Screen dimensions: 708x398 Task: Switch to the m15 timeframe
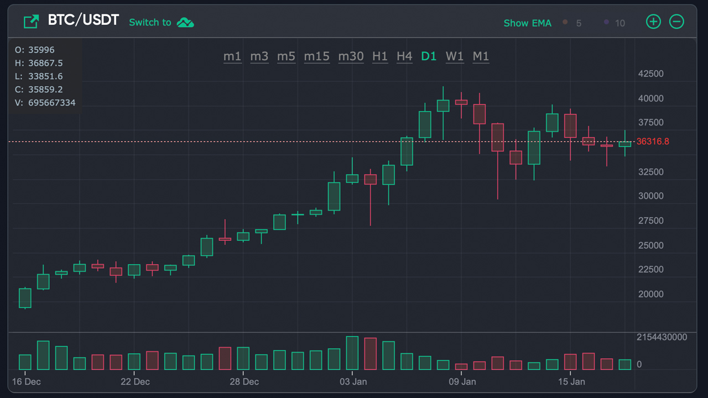(x=316, y=56)
